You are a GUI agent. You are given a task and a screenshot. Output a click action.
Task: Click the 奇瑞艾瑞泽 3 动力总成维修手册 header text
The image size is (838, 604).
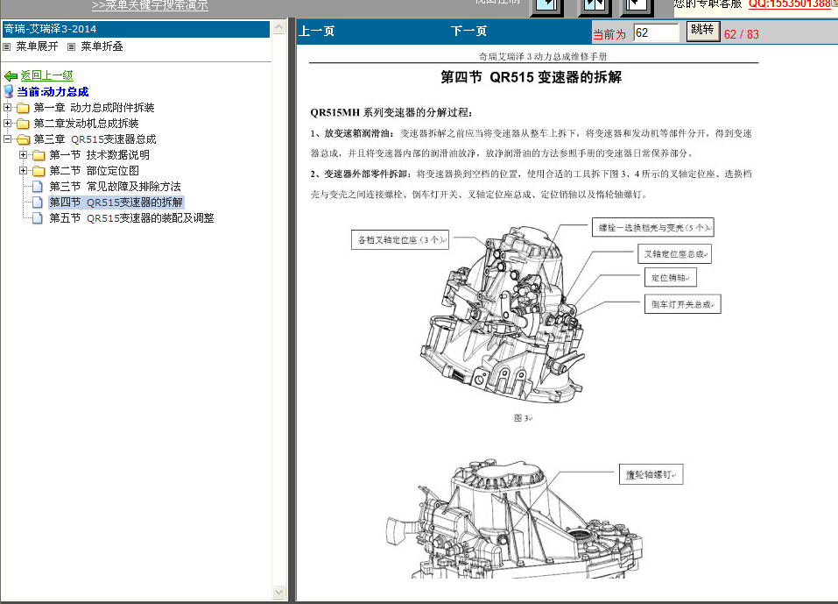tap(542, 56)
